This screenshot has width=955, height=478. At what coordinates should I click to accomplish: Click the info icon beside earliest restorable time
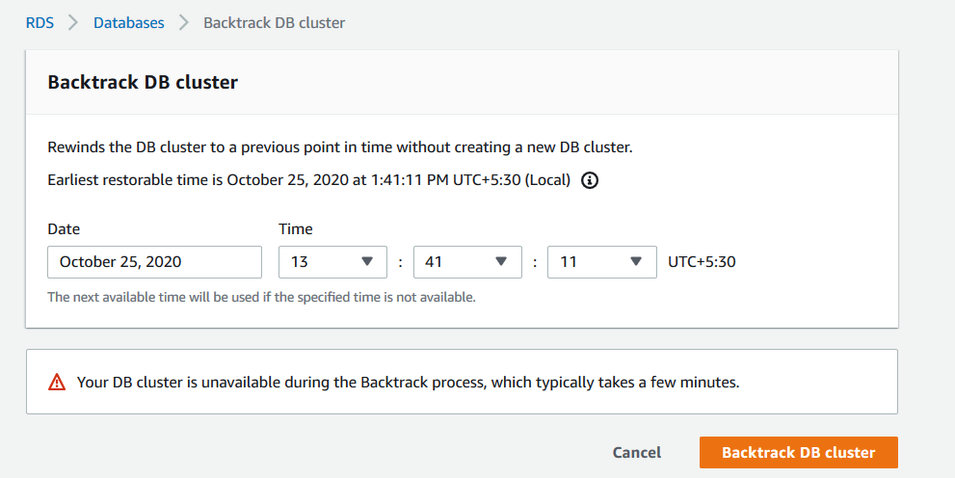[x=591, y=180]
